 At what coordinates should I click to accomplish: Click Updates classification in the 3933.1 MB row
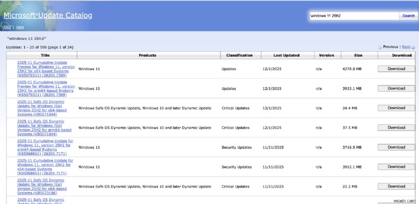[x=229, y=88]
